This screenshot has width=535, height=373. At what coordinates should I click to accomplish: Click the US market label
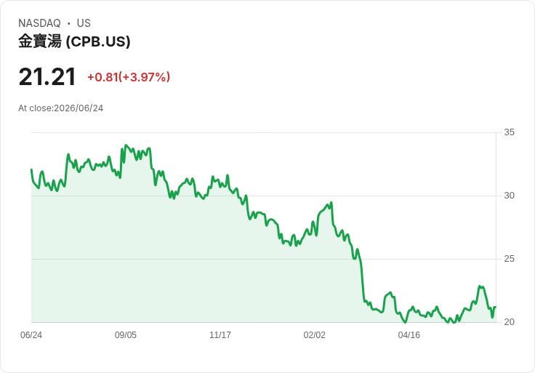pos(84,23)
